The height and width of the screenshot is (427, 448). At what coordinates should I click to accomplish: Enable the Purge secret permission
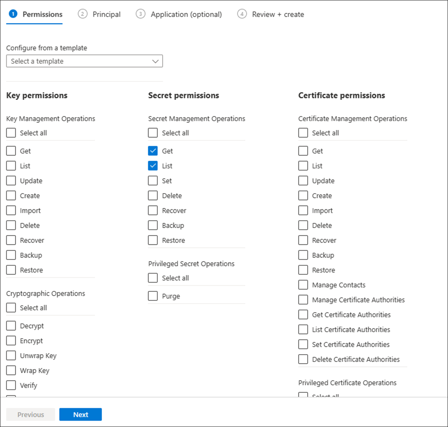[153, 296]
